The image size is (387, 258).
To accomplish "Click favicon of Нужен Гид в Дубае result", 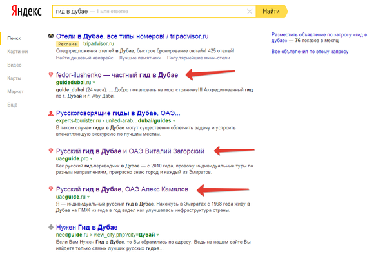I will (x=50, y=227).
